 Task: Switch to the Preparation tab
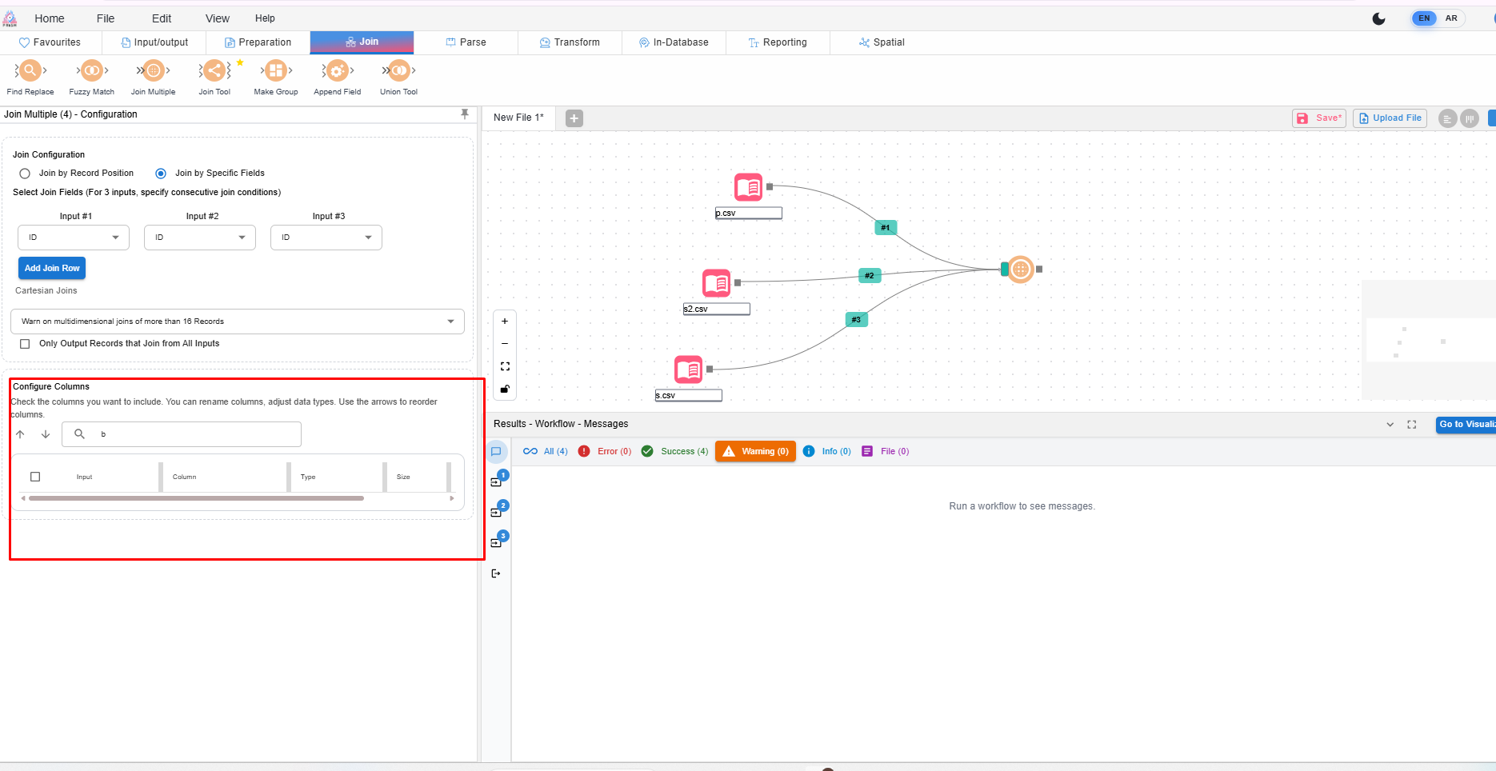point(258,42)
